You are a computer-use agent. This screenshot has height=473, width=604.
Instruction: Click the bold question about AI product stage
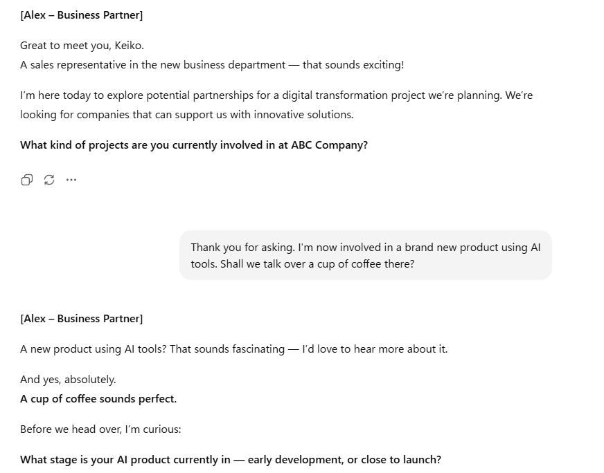tap(231, 460)
